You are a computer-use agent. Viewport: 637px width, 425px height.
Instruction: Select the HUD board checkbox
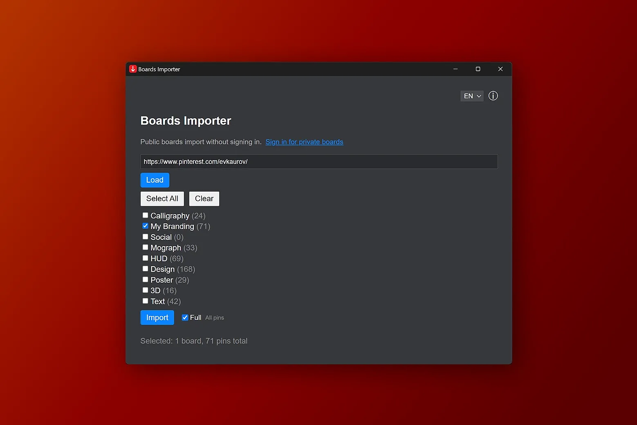coord(145,258)
